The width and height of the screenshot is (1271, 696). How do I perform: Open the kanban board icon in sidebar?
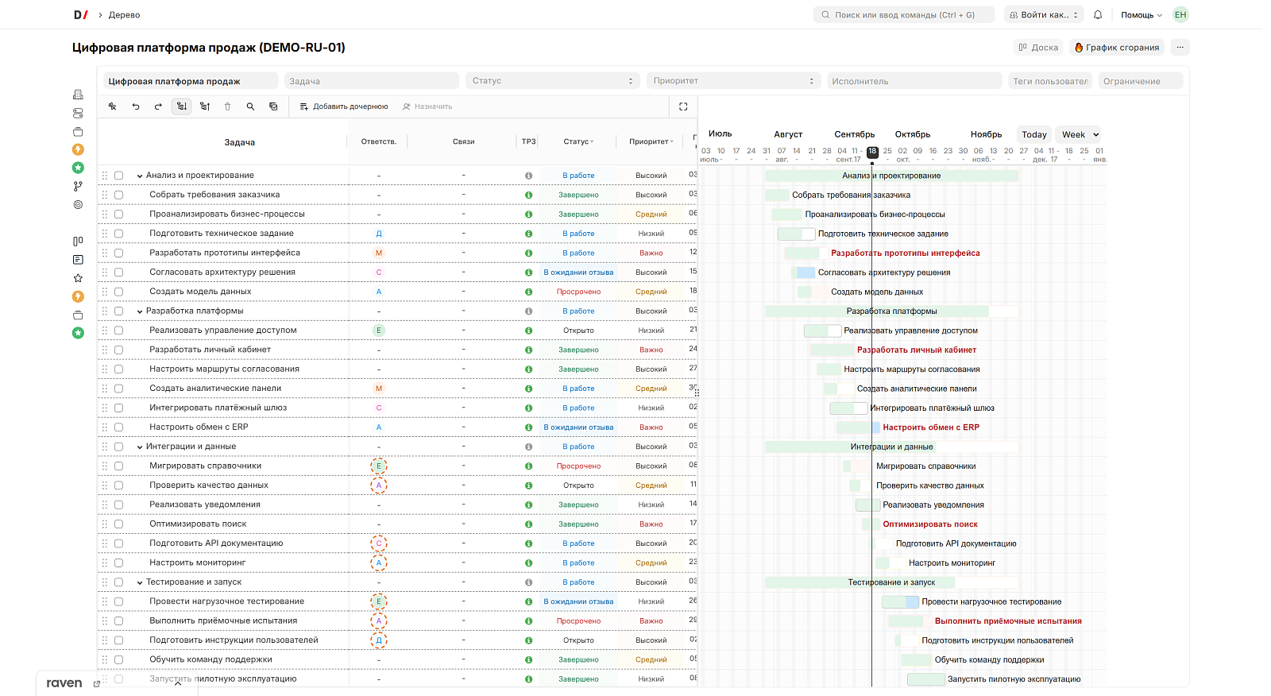[x=78, y=242]
